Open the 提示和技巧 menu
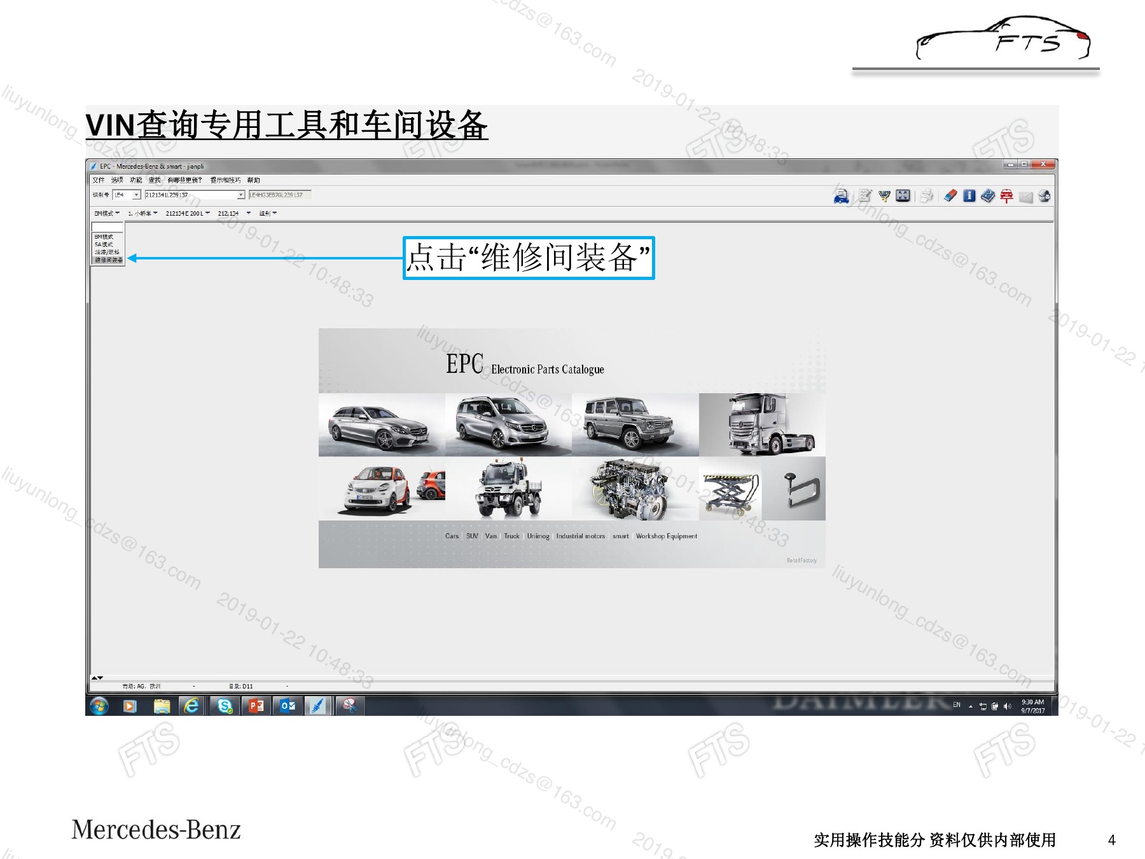 pos(225,180)
